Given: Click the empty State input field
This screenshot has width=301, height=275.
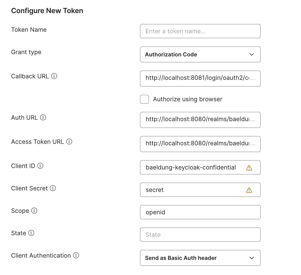Looking at the screenshot, I should 200,235.
